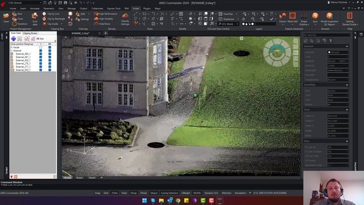Click the Open project icon in the ribbon
The width and height of the screenshot is (364, 205).
pos(6,17)
